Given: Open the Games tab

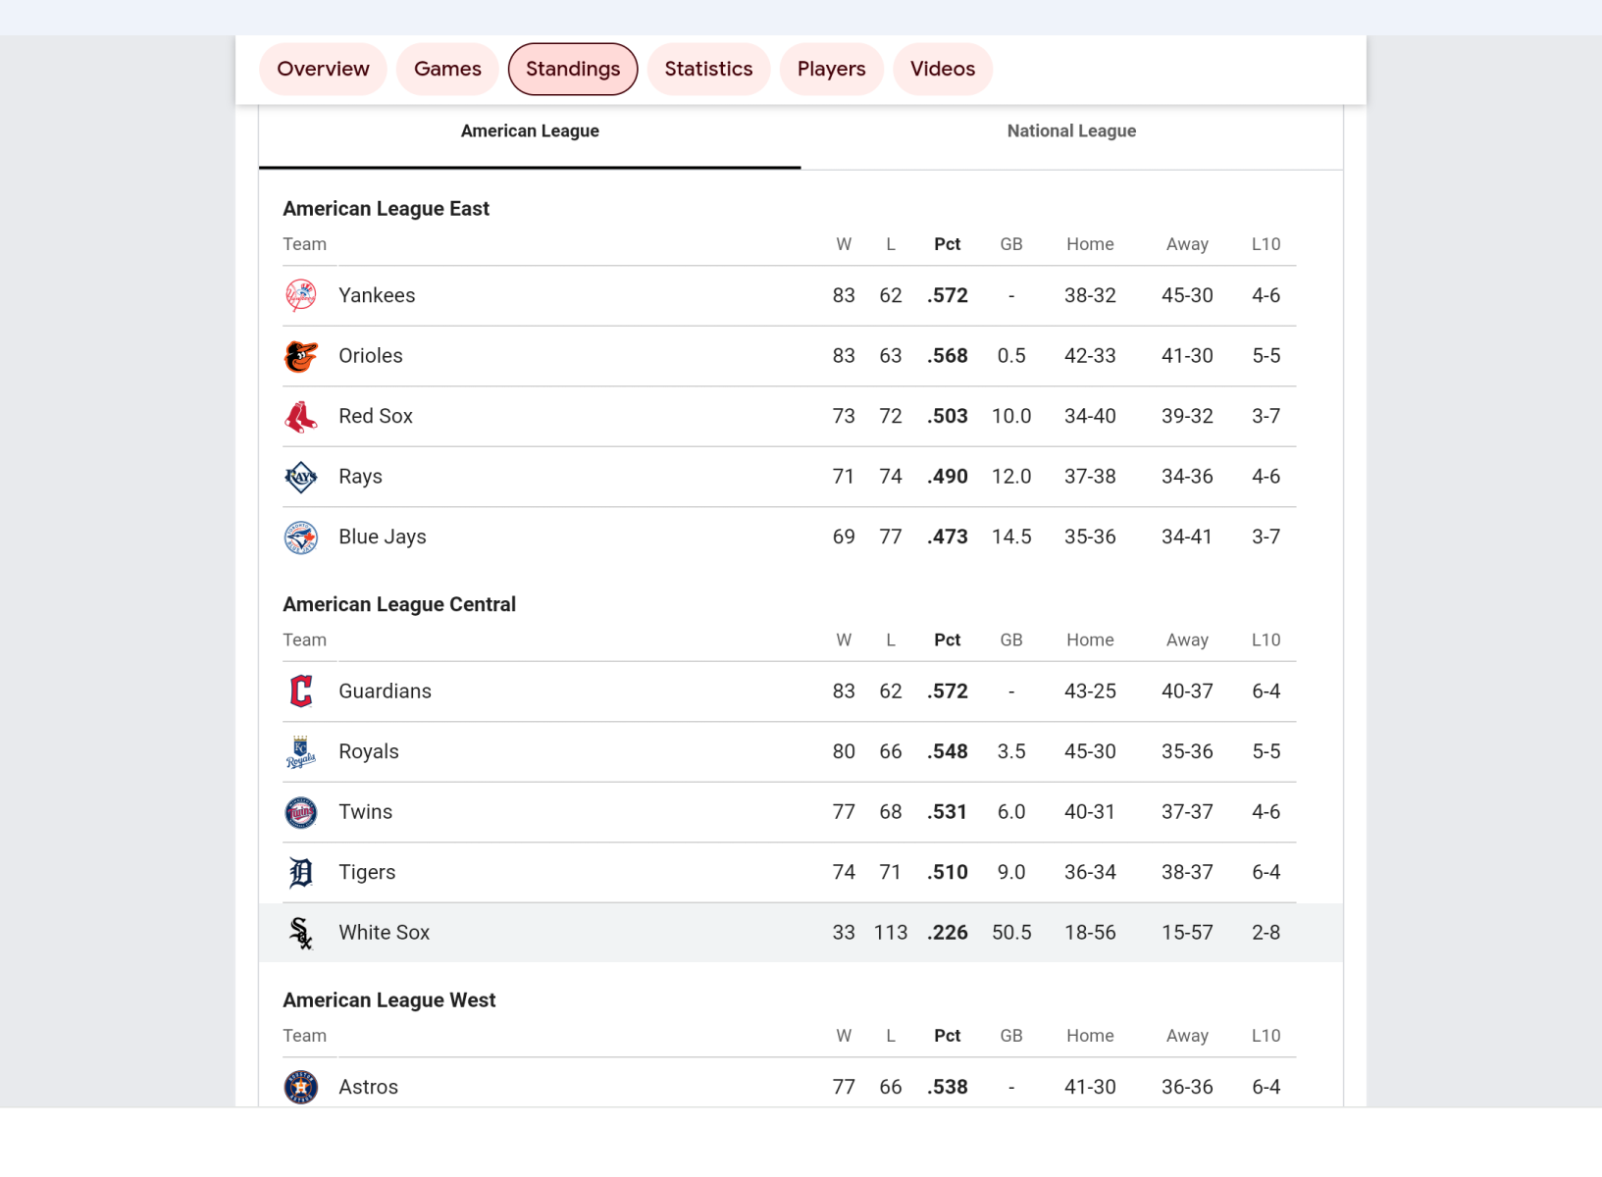Looking at the screenshot, I should click(x=447, y=69).
